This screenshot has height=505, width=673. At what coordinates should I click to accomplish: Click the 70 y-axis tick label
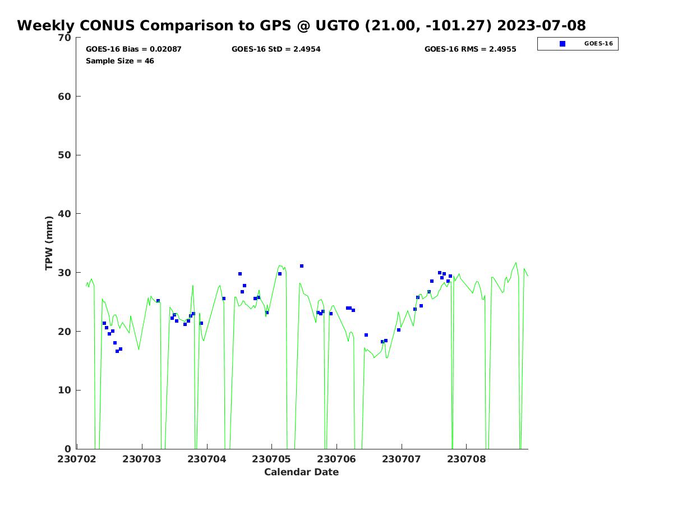65,38
